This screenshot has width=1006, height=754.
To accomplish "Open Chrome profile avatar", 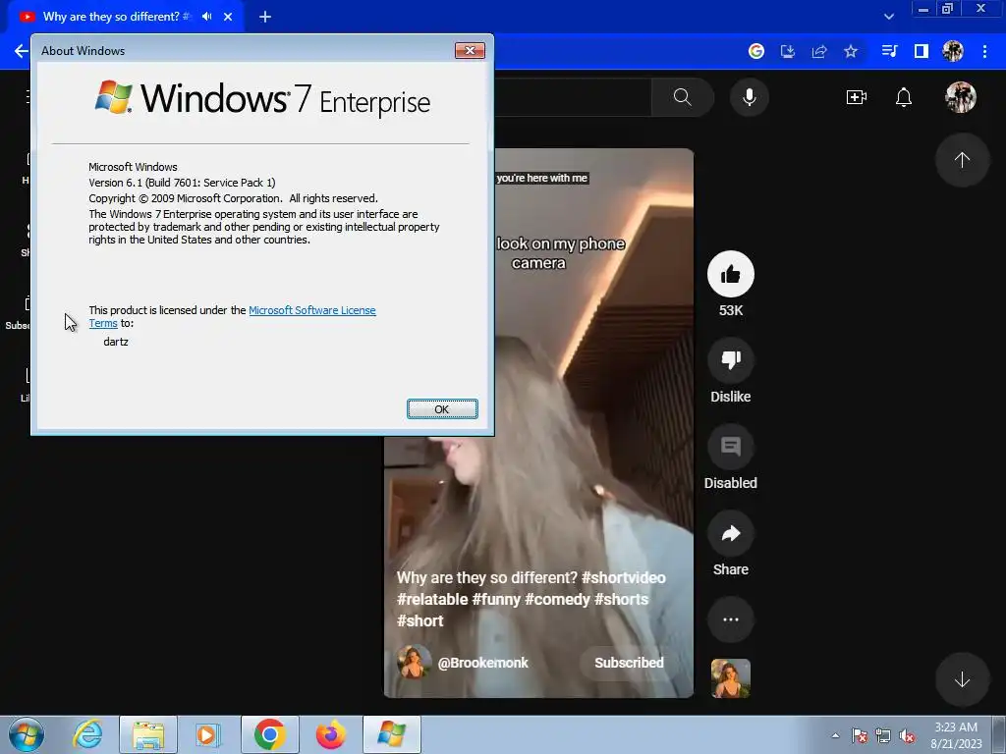I will [x=953, y=51].
